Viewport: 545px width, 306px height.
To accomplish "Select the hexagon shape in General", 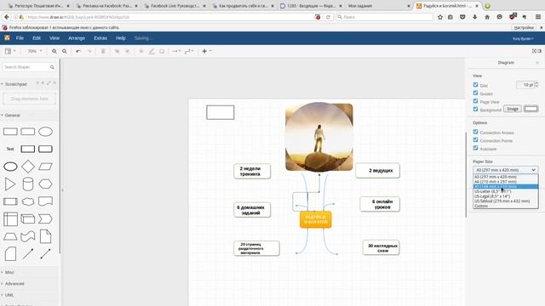I will 45,184.
